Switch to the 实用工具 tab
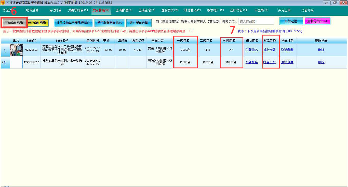 284,10
